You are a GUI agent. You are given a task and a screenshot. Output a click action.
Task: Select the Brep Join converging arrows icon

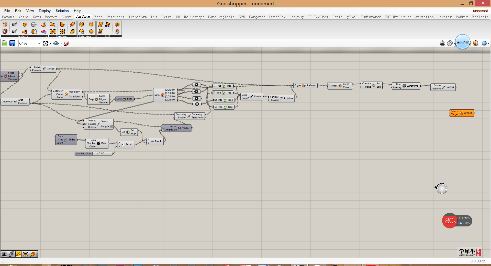coord(117,25)
